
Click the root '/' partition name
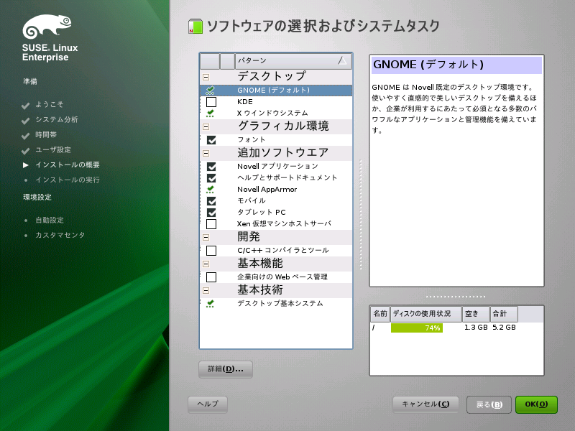click(373, 328)
